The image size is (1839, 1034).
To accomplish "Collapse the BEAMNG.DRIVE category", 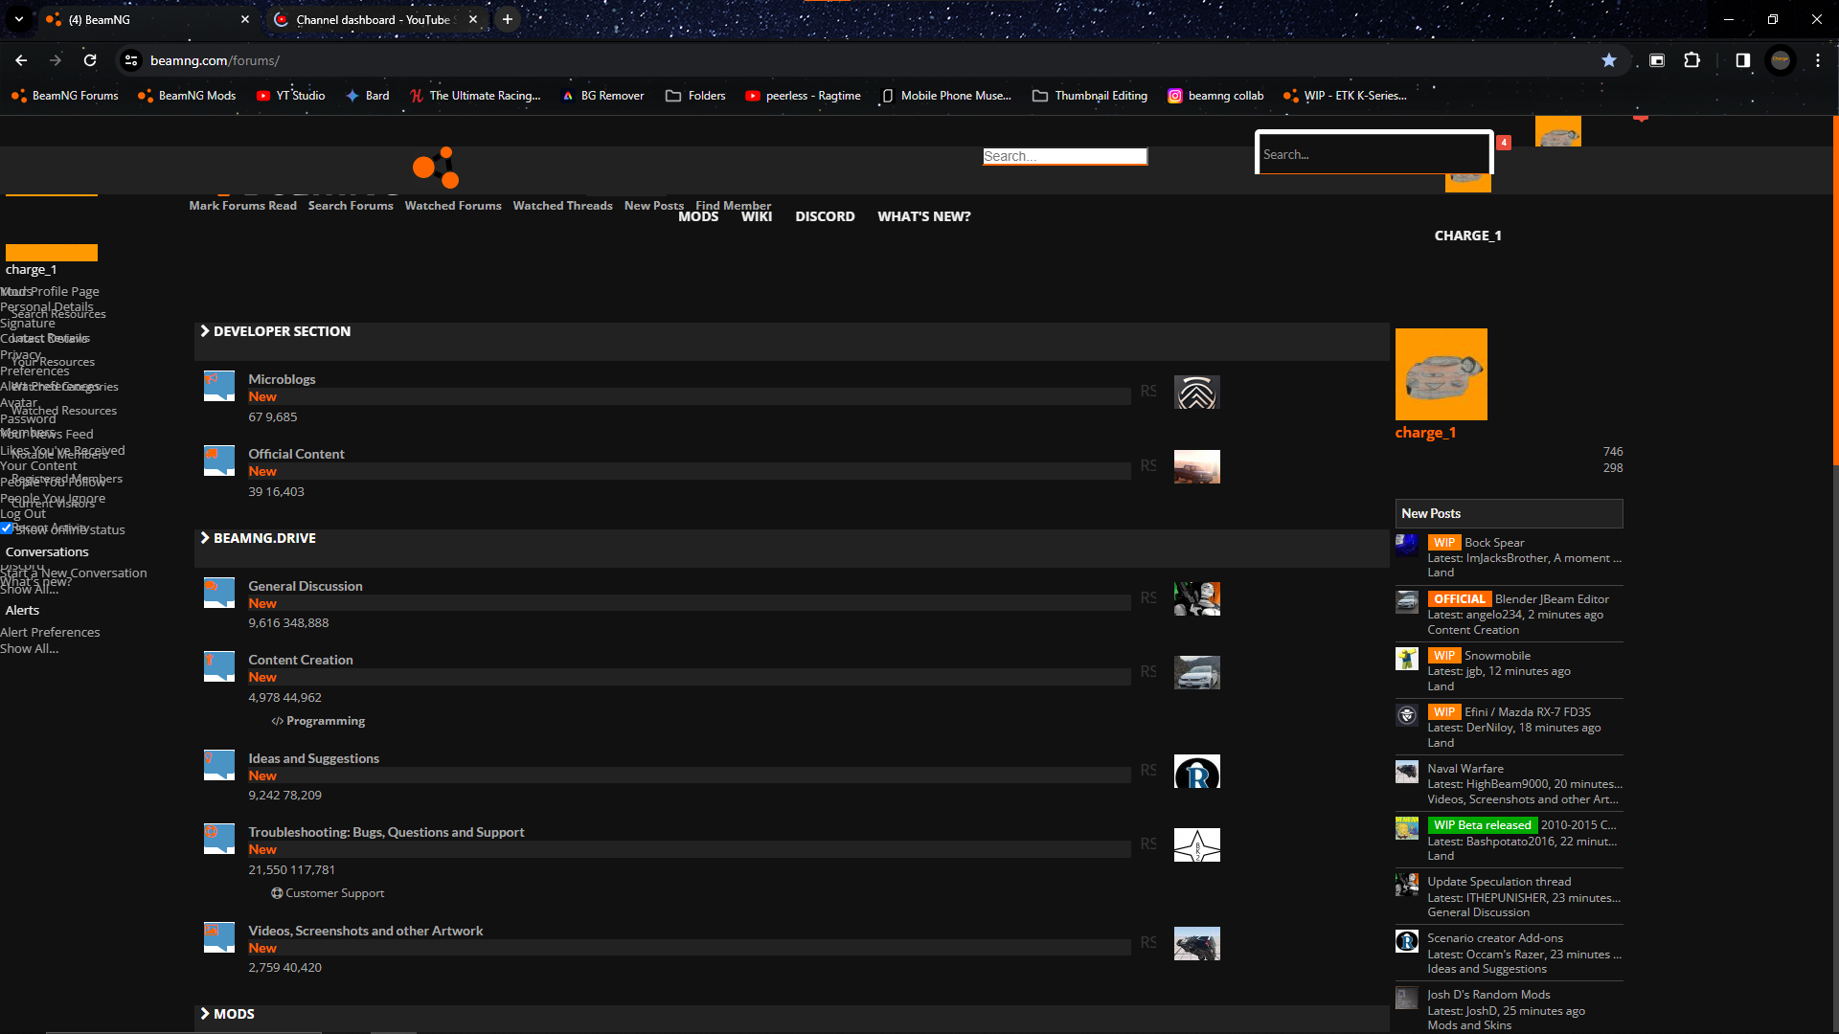I will pos(205,538).
